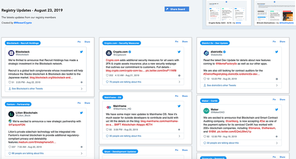Image resolution: width=296 pixels, height=159 pixels.
Task: Open the Maker profile avatar
Action: point(206,111)
